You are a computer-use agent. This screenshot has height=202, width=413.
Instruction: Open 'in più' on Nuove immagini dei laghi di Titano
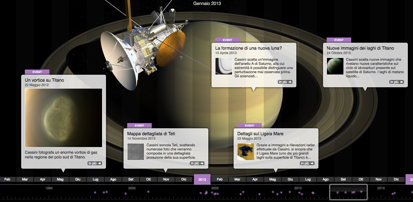[396, 82]
